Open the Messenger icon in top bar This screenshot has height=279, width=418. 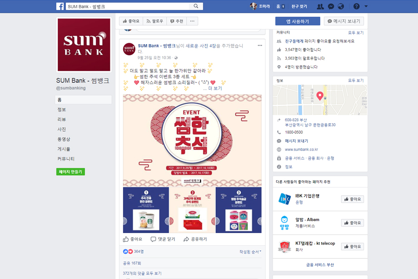click(x=331, y=6)
